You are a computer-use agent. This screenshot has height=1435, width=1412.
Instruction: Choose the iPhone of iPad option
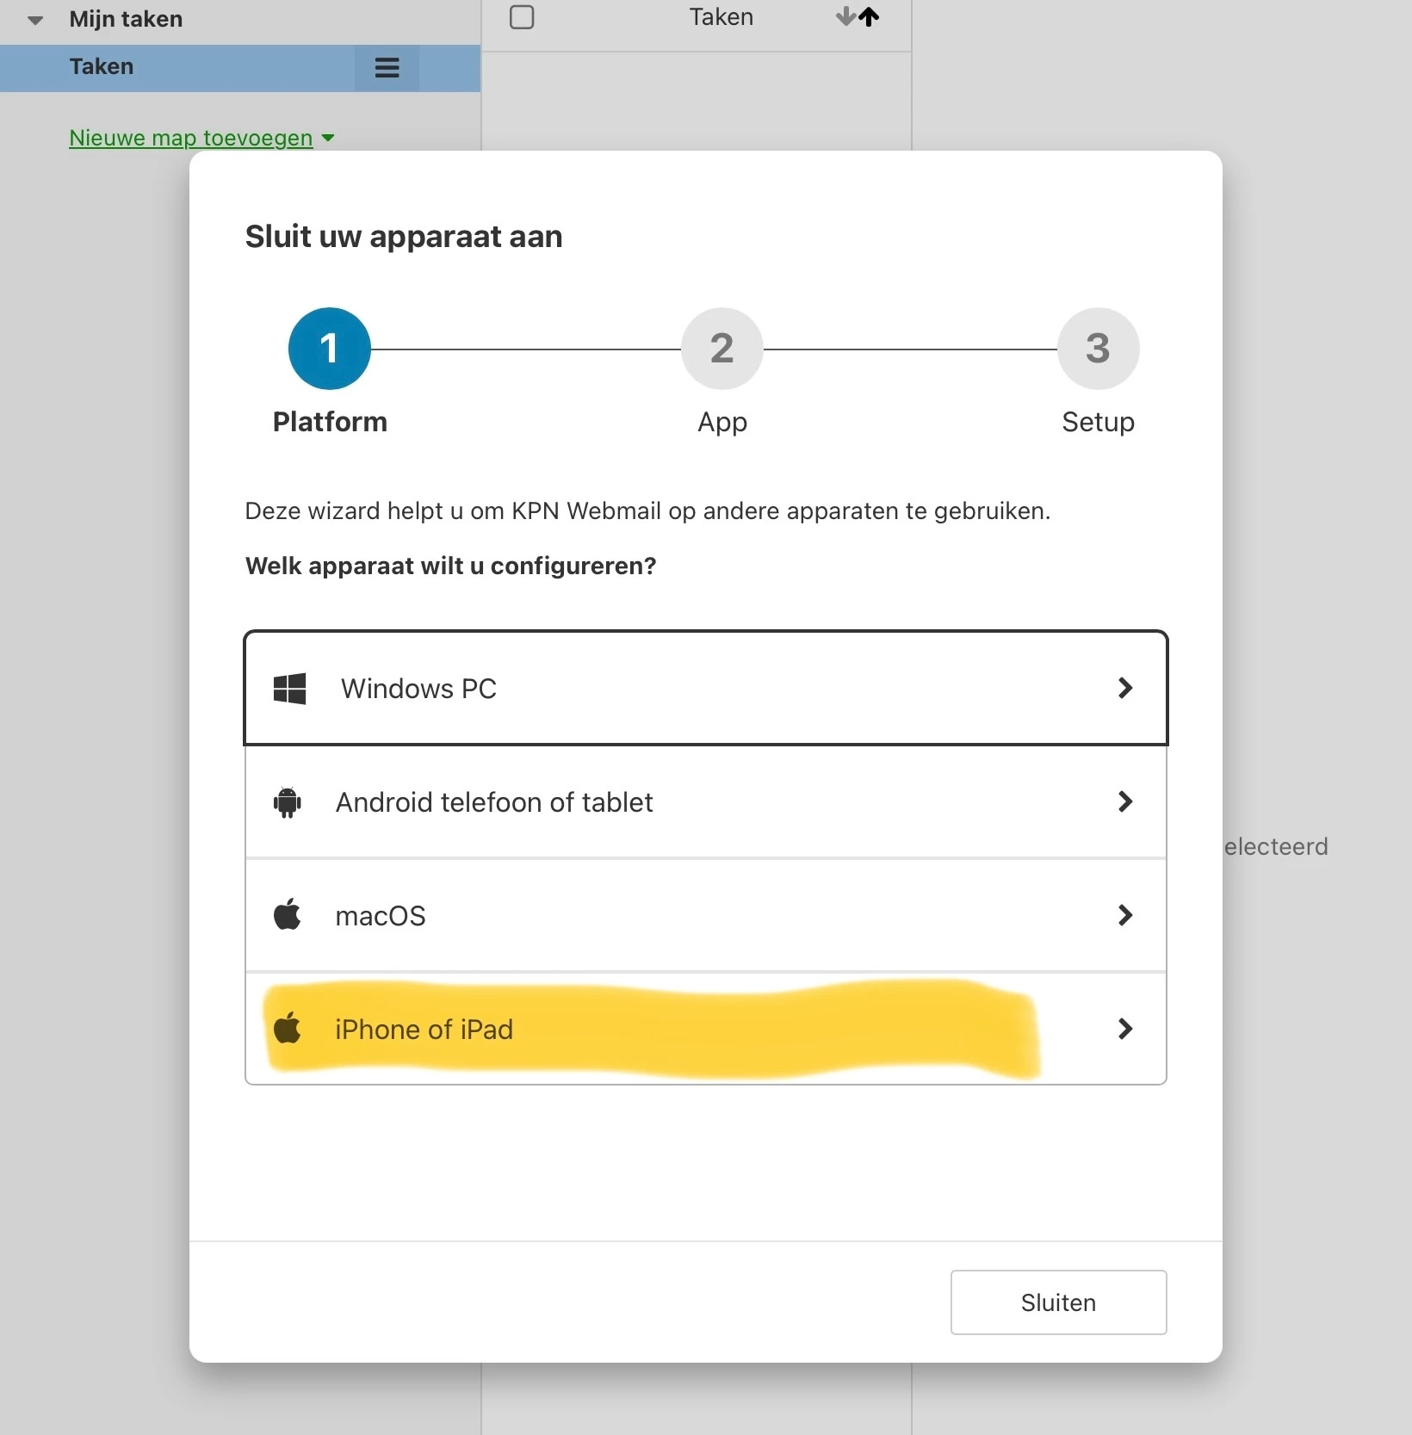[706, 1029]
